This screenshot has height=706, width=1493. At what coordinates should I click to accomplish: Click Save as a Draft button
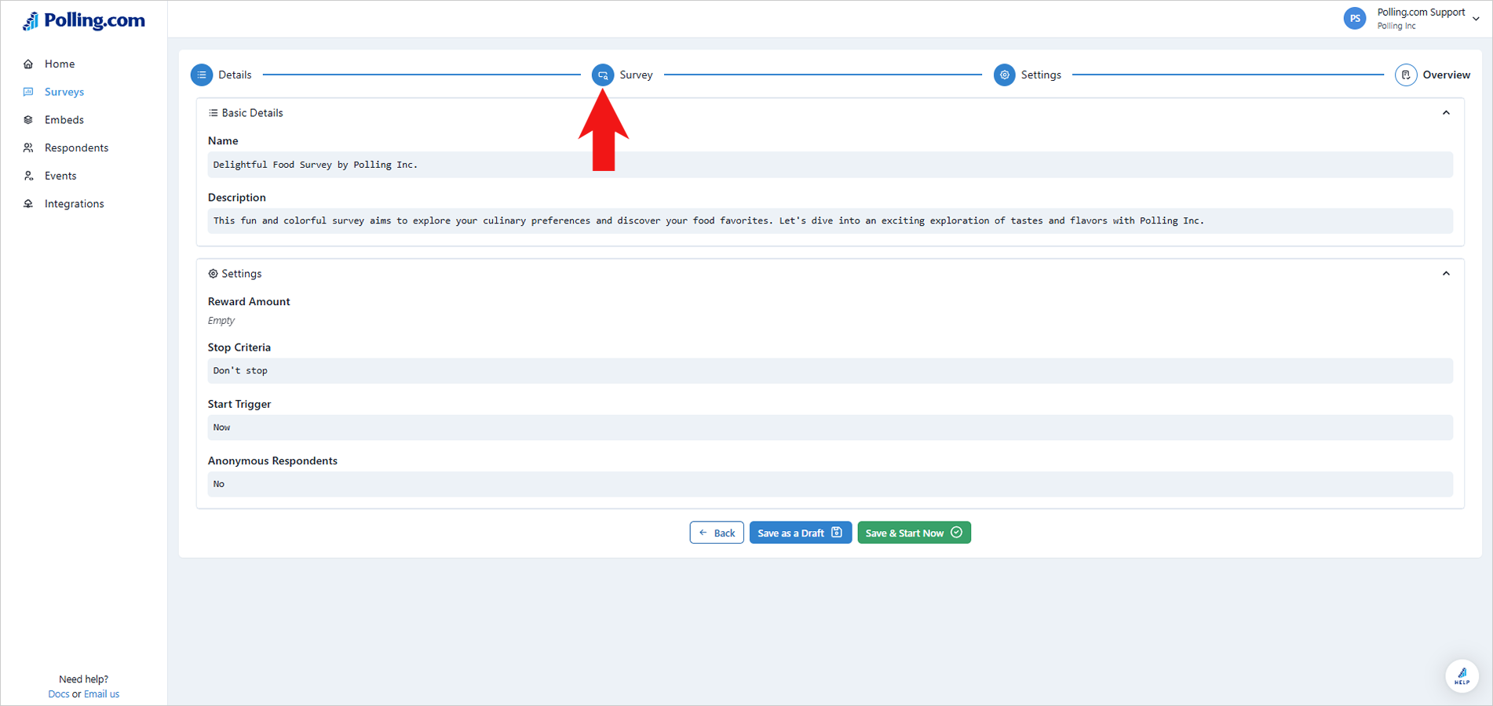click(801, 533)
